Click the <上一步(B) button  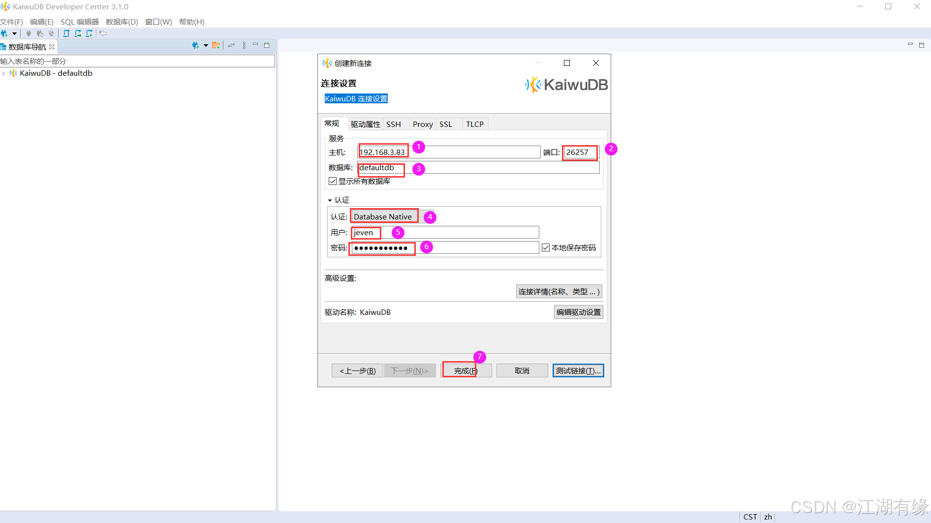[x=358, y=370]
